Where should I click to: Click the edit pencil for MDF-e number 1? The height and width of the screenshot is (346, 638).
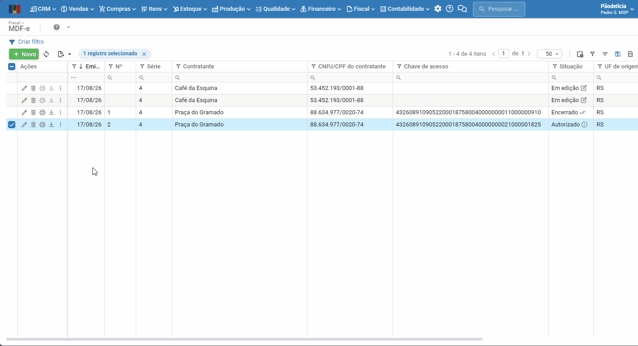[x=24, y=112]
